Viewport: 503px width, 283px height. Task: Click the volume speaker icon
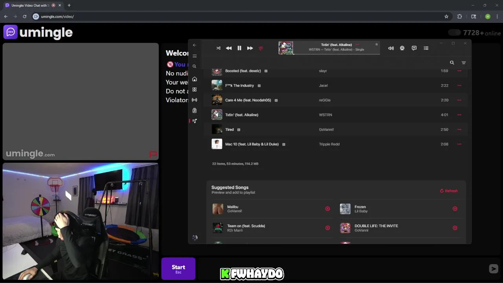pyautogui.click(x=391, y=48)
